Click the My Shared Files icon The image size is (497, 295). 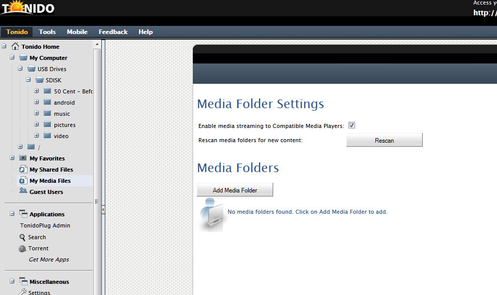pyautogui.click(x=23, y=169)
